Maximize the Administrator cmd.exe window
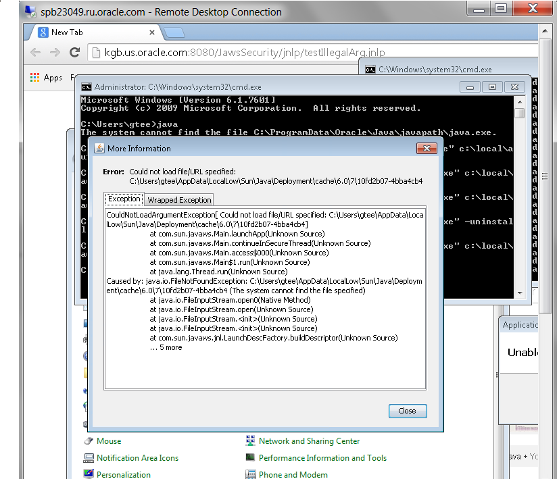Image resolution: width=559 pixels, height=479 pixels. [x=491, y=87]
